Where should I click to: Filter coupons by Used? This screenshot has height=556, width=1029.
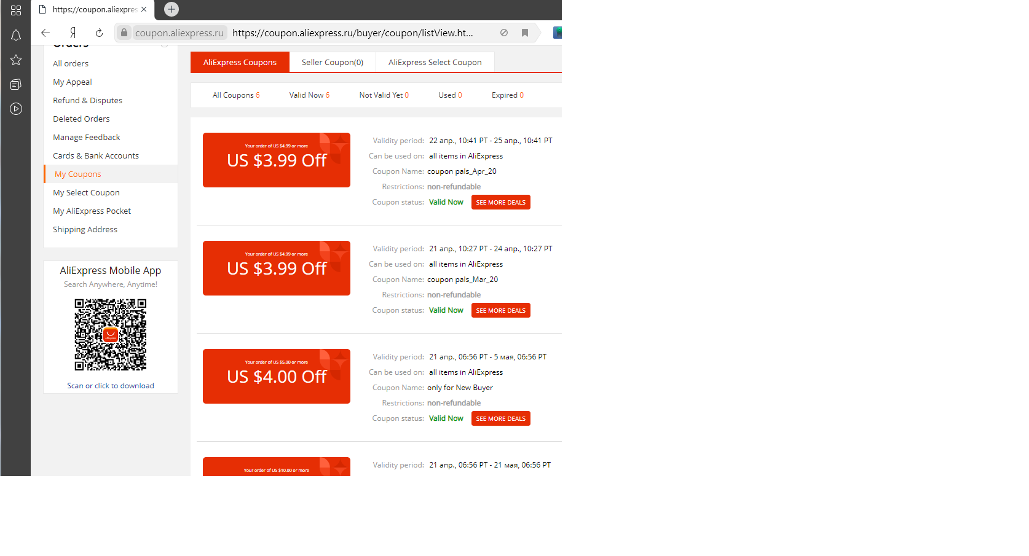[451, 95]
